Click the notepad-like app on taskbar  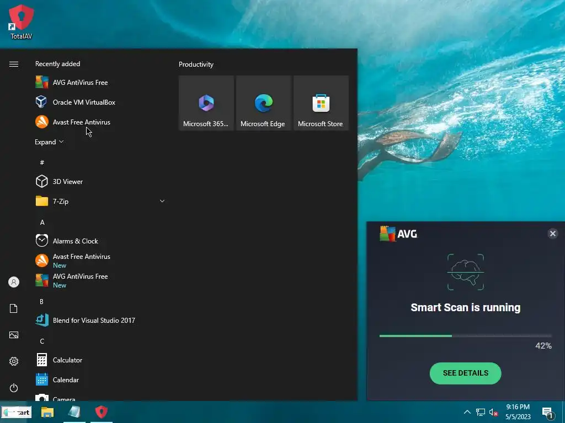(x=74, y=412)
